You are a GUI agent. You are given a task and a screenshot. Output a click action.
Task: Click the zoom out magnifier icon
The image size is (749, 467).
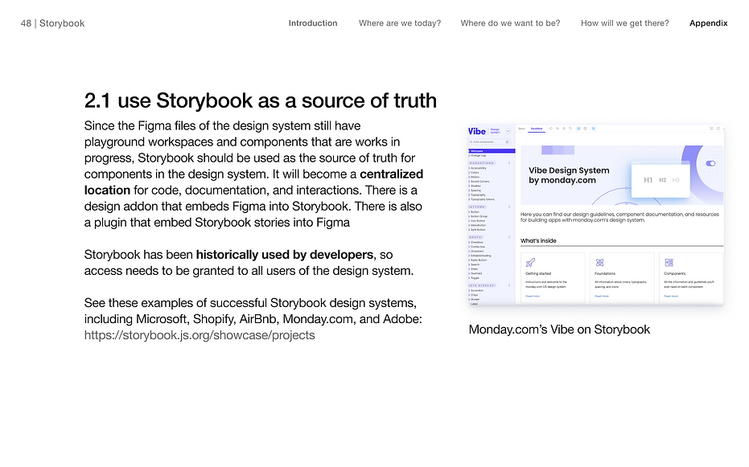(x=564, y=129)
